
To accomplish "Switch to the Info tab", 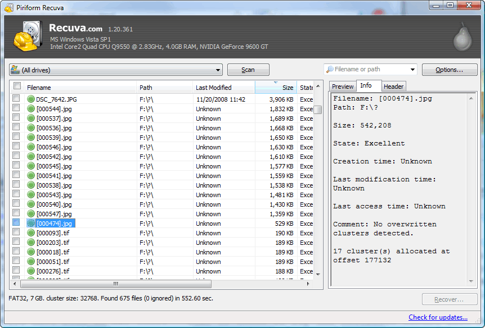I will pyautogui.click(x=369, y=85).
